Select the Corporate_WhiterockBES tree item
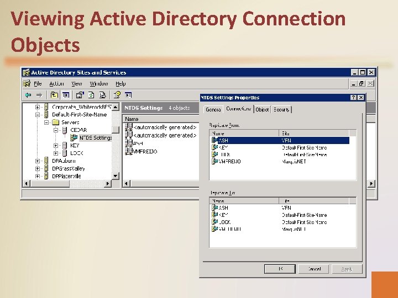 81,107
